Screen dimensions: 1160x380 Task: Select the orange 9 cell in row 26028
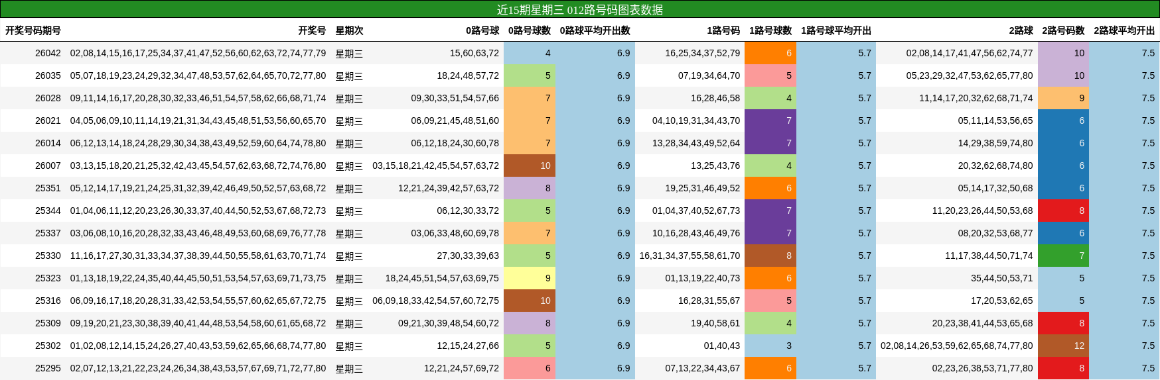(1064, 98)
